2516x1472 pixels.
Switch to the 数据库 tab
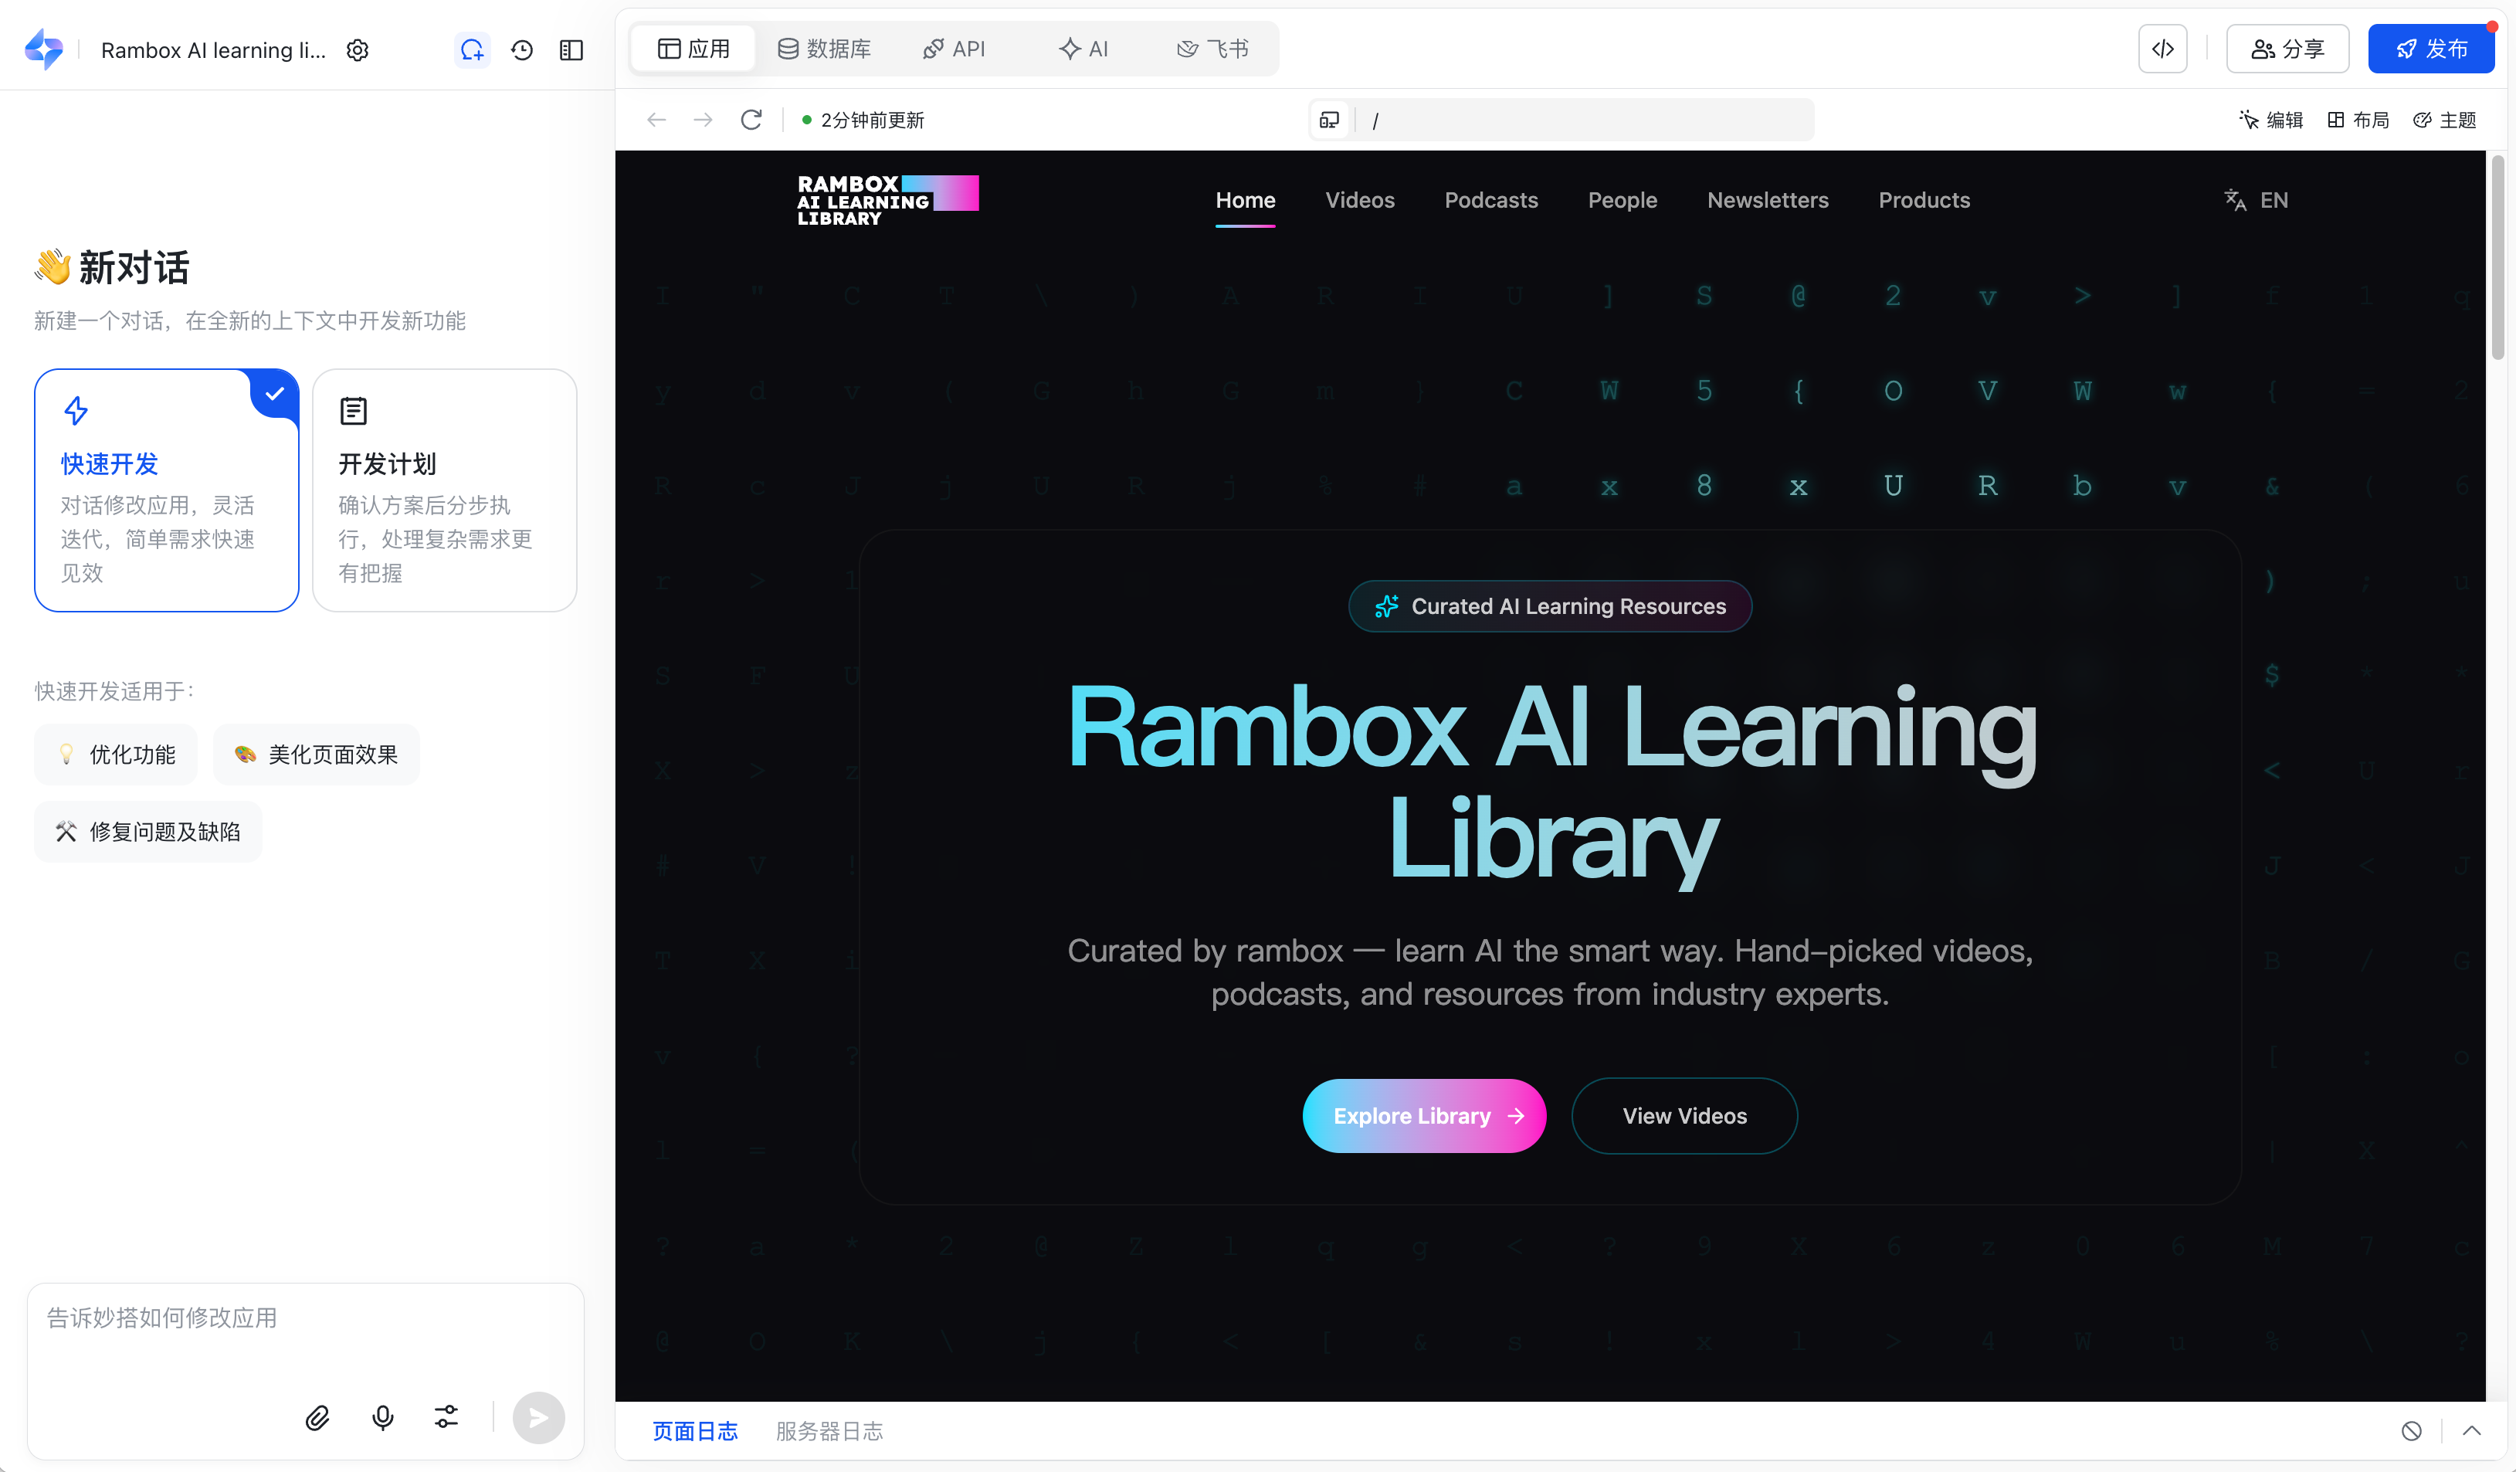(824, 49)
